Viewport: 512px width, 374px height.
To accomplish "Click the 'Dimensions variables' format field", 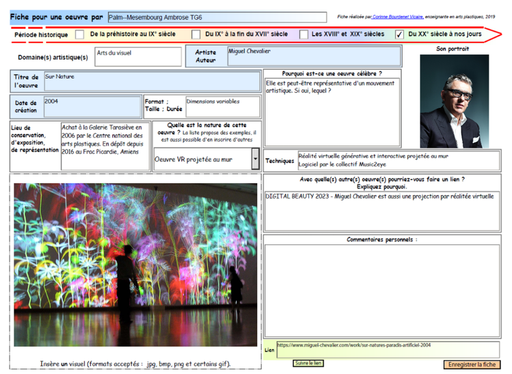I will pyautogui.click(x=223, y=106).
